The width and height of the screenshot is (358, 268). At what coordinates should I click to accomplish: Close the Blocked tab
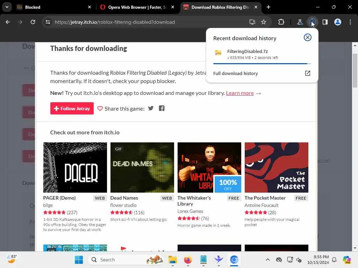coord(89,7)
